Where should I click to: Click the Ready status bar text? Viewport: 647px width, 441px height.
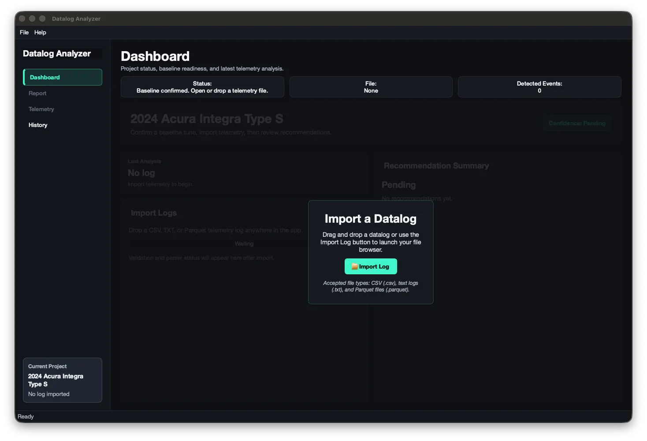point(26,416)
